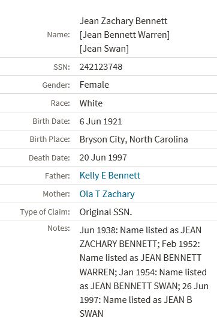Screen dimensions: 217x324
Task: Open the Kelly E Bennett father link
Action: coord(110,176)
